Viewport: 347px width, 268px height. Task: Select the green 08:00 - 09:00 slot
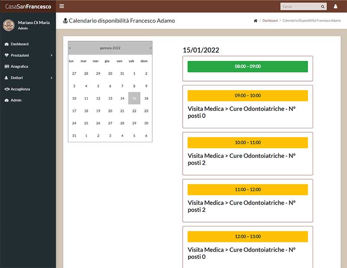coord(248,66)
